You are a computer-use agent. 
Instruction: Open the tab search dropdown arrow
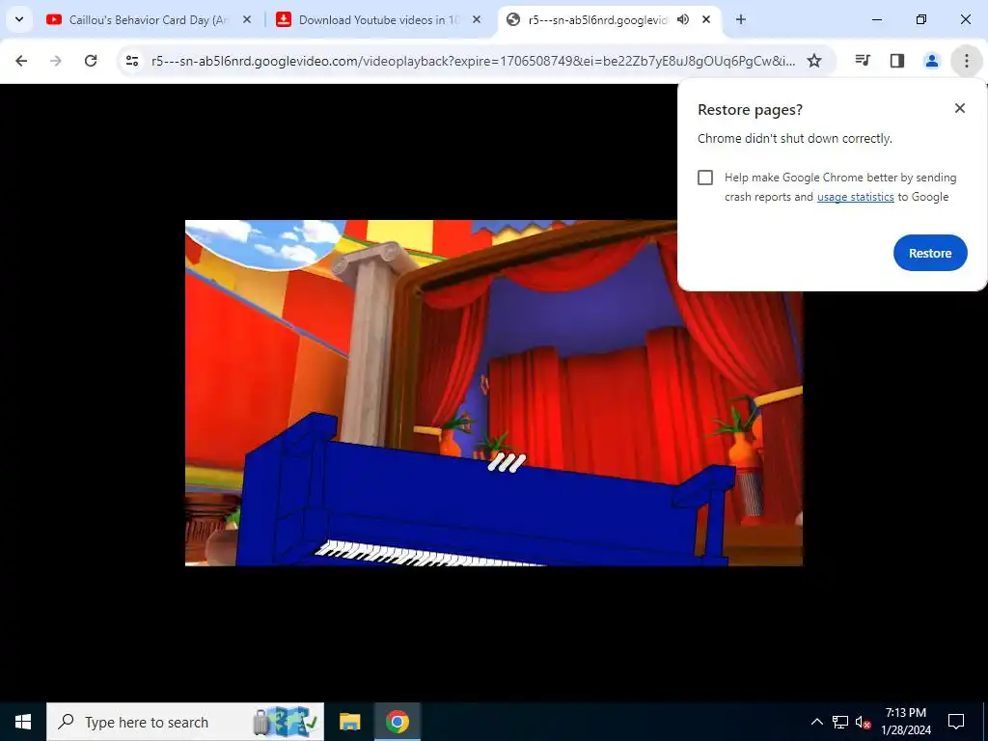[19, 19]
